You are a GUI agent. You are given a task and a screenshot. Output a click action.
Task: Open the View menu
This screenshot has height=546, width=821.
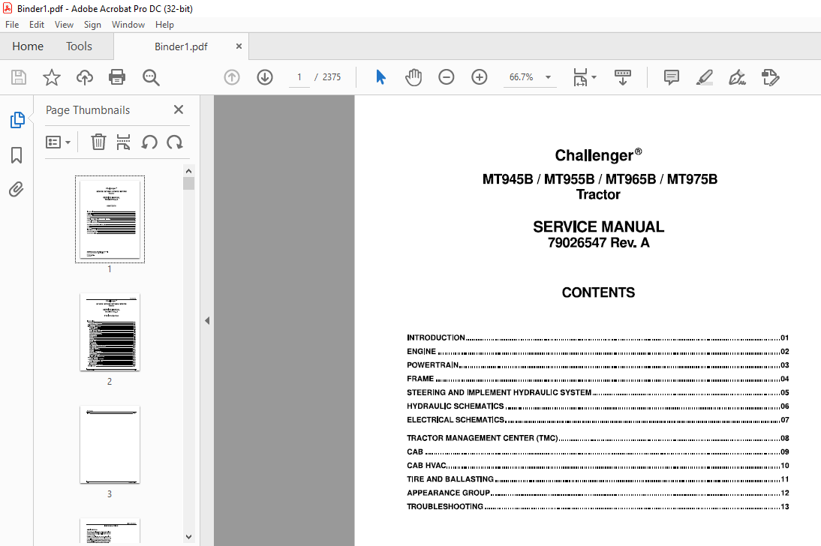pyautogui.click(x=64, y=25)
